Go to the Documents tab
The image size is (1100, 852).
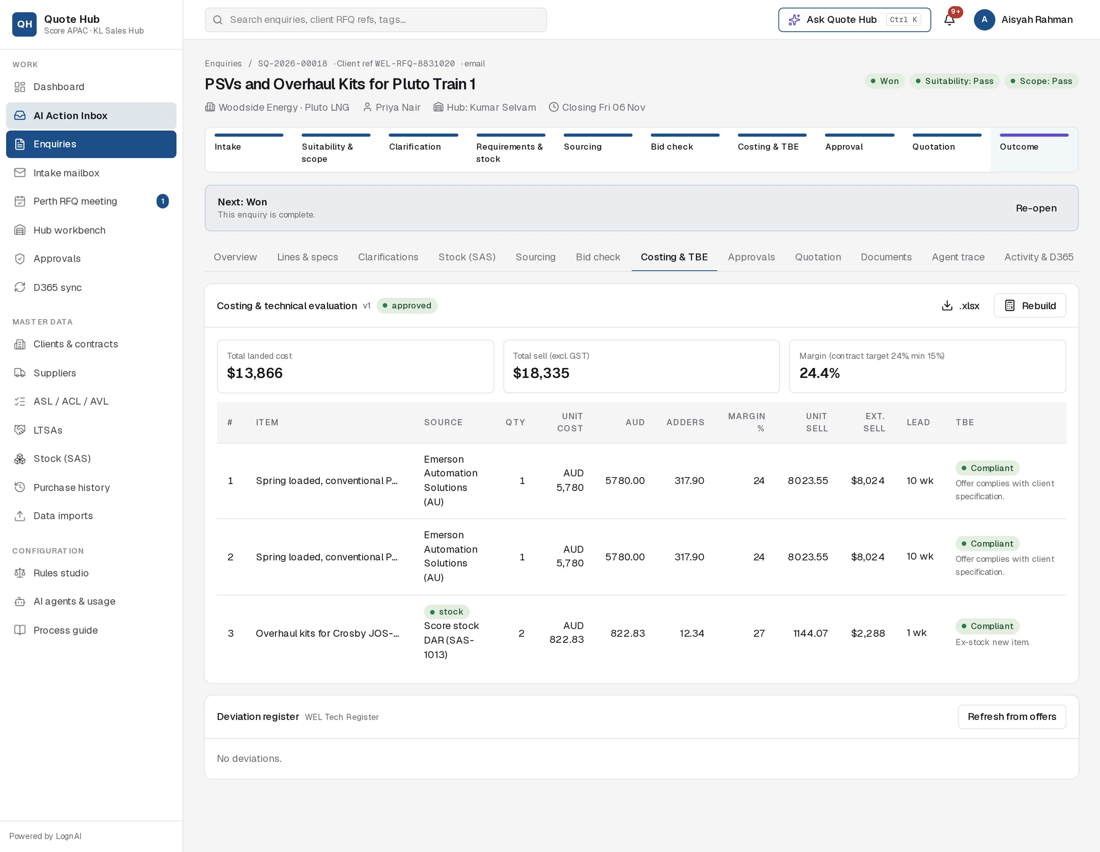(886, 257)
